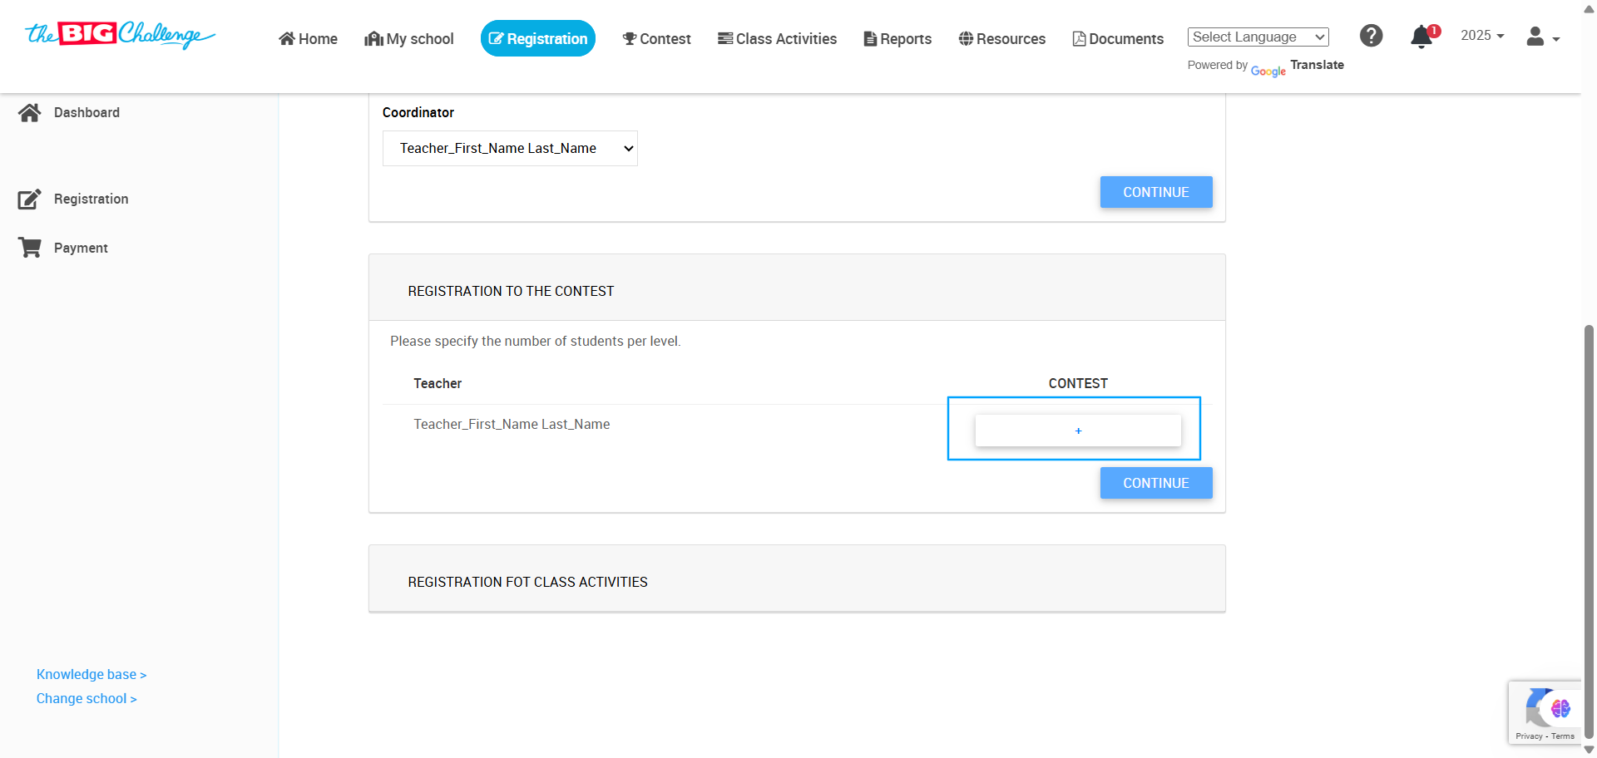This screenshot has height=758, width=1597.
Task: Open My school page
Action: (409, 38)
